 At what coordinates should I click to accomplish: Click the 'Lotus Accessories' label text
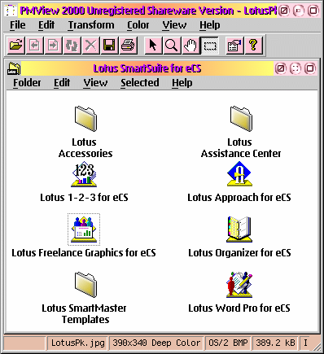coord(85,148)
